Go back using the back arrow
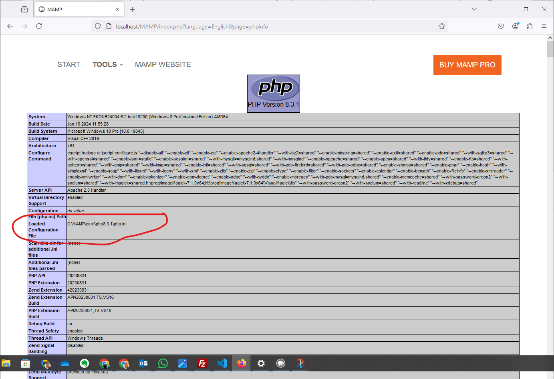The image size is (554, 379). (x=10, y=26)
